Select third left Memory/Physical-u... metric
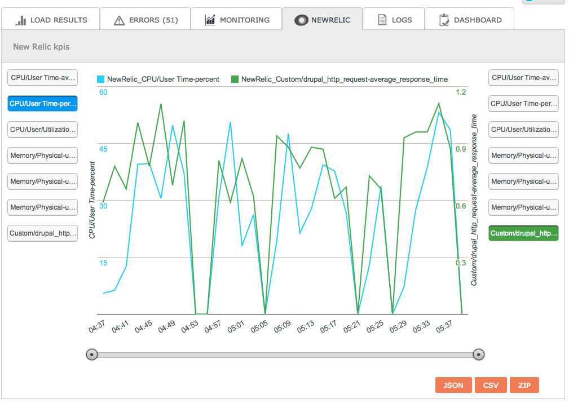Image resolution: width=569 pixels, height=403 pixels. [x=42, y=207]
